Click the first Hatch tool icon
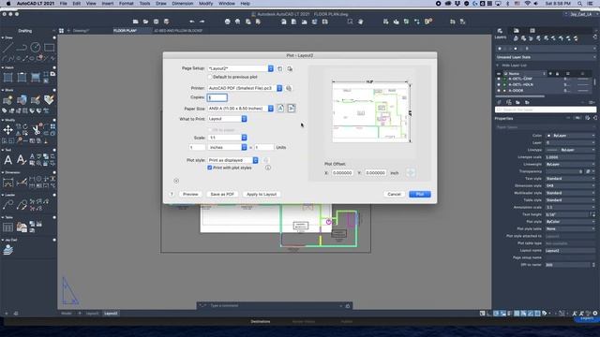 coord(8,78)
